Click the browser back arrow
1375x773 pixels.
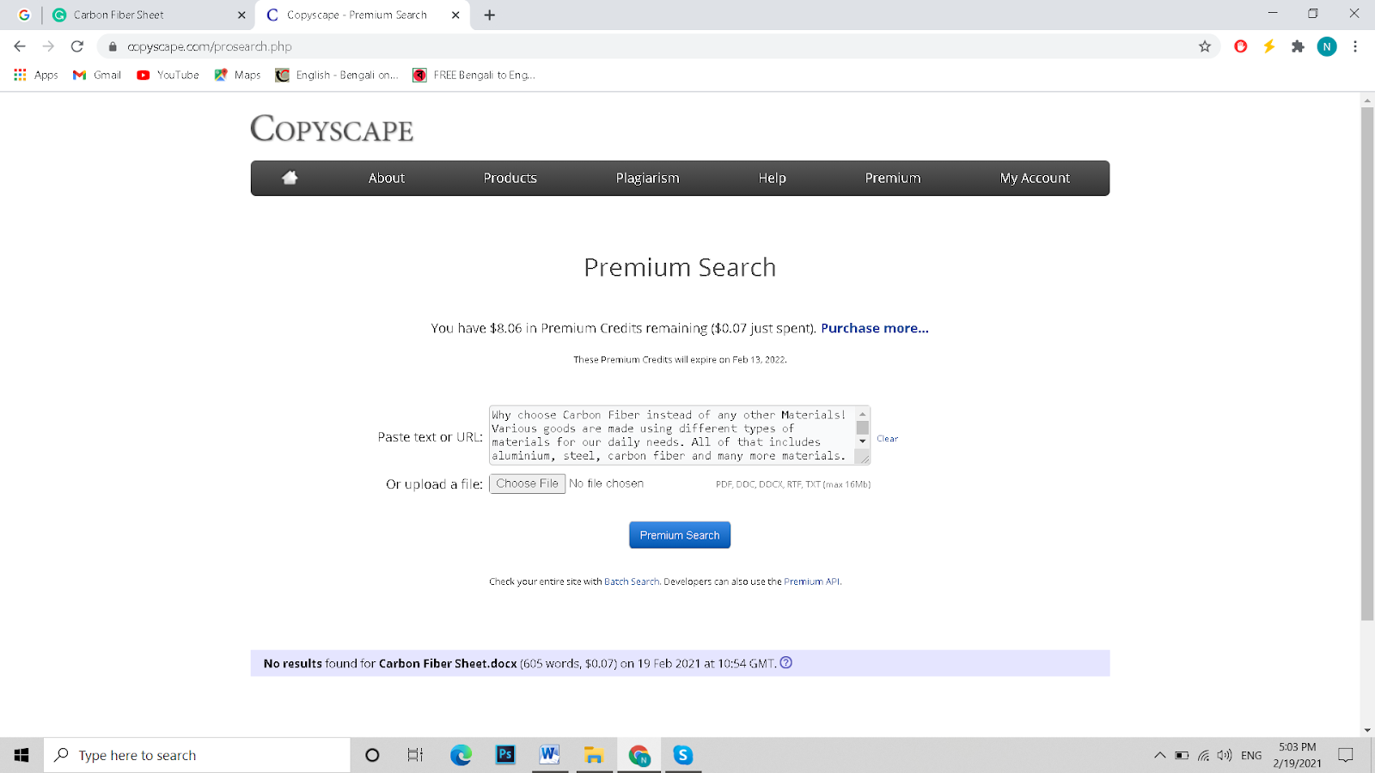pos(20,46)
